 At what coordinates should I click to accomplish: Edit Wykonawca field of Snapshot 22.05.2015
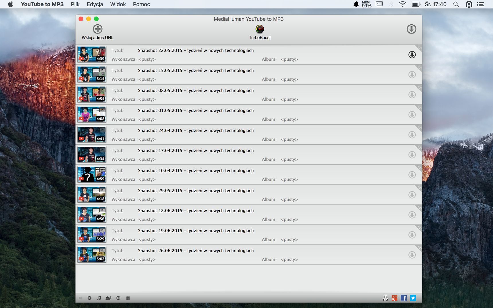pyautogui.click(x=147, y=59)
